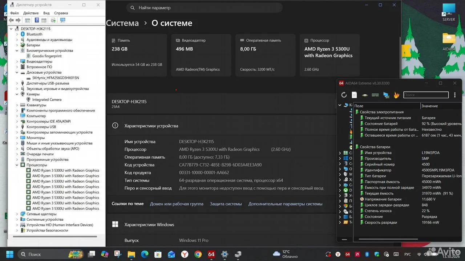Click the Система breadcrumb in Settings

tap(122, 23)
